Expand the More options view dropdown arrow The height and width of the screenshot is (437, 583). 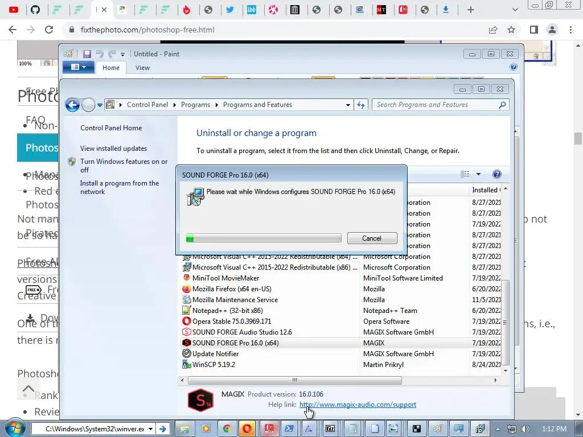pos(478,174)
